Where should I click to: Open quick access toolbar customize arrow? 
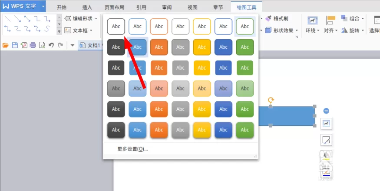coord(72,45)
